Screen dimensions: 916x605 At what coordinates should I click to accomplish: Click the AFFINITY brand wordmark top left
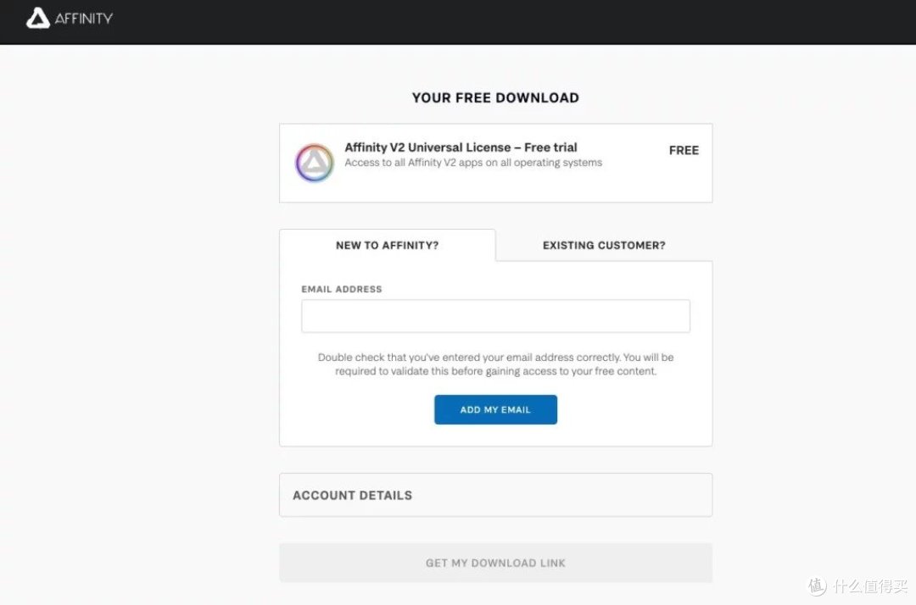[83, 19]
